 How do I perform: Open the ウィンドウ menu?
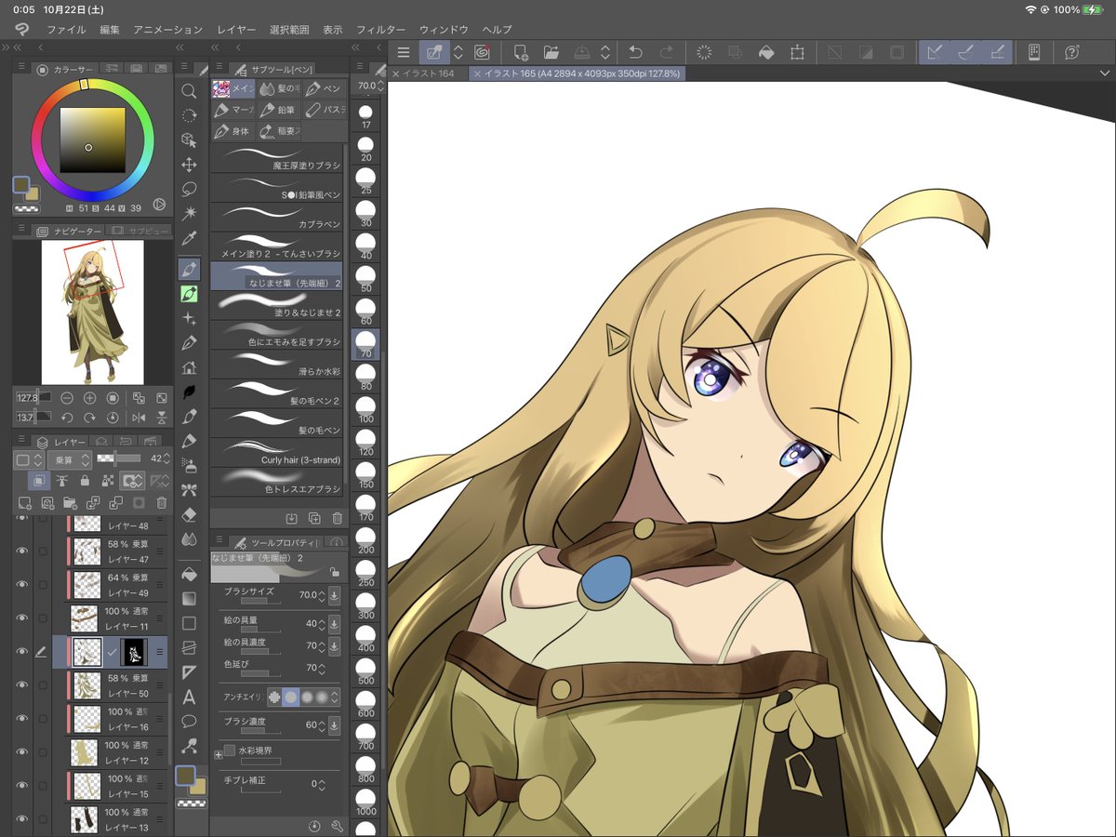point(444,30)
